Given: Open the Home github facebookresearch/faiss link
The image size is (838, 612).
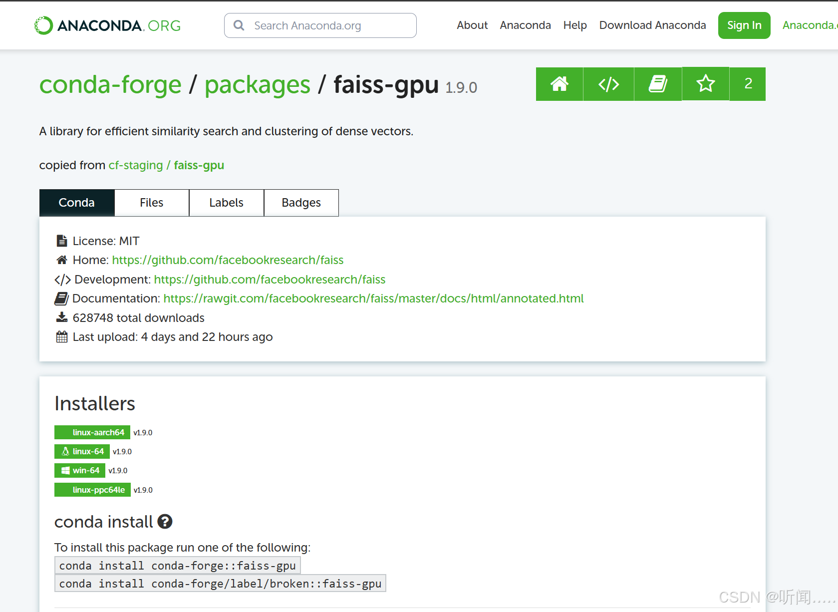Looking at the screenshot, I should click(228, 260).
